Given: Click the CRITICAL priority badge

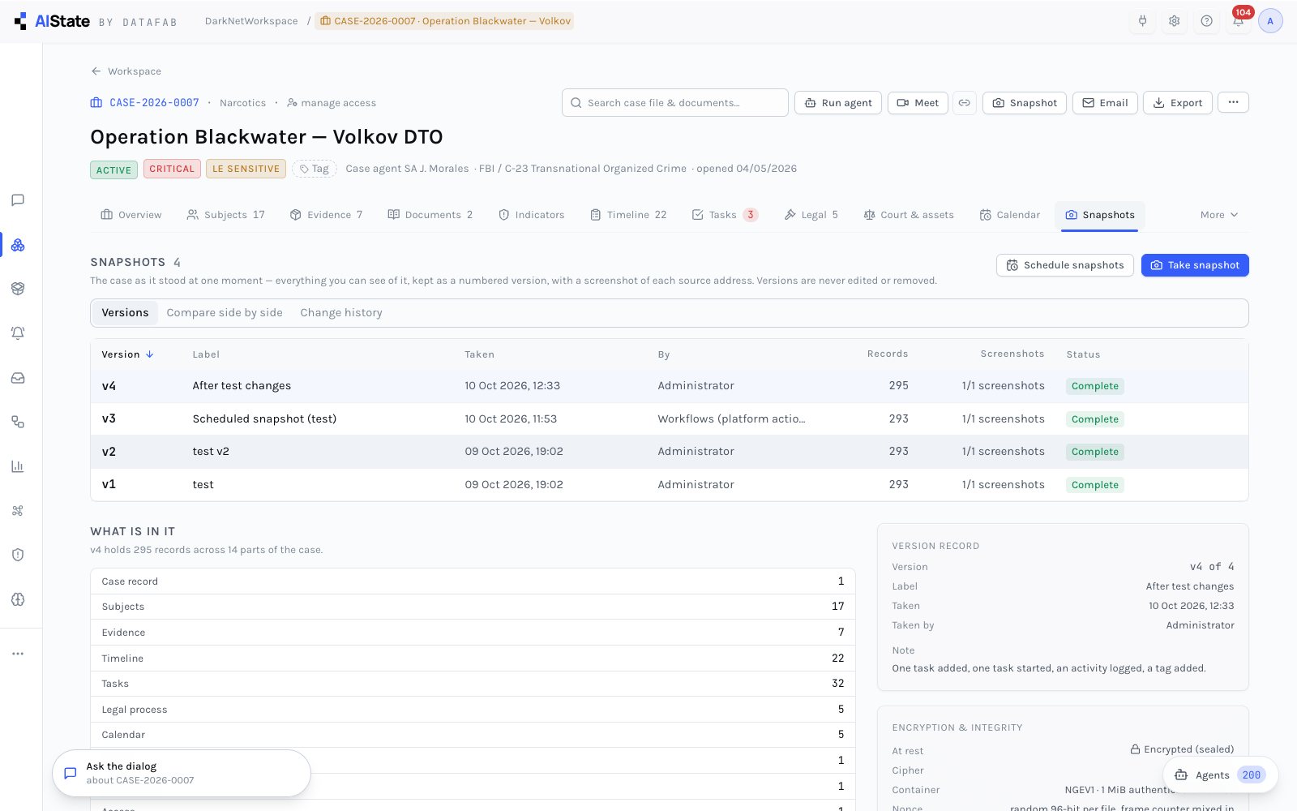Looking at the screenshot, I should pyautogui.click(x=172, y=169).
